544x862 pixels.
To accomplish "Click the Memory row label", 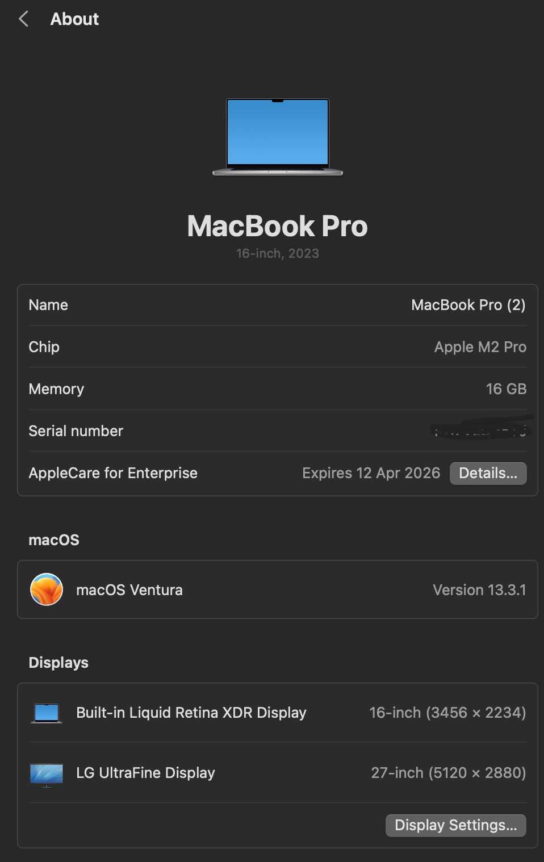I will point(56,389).
